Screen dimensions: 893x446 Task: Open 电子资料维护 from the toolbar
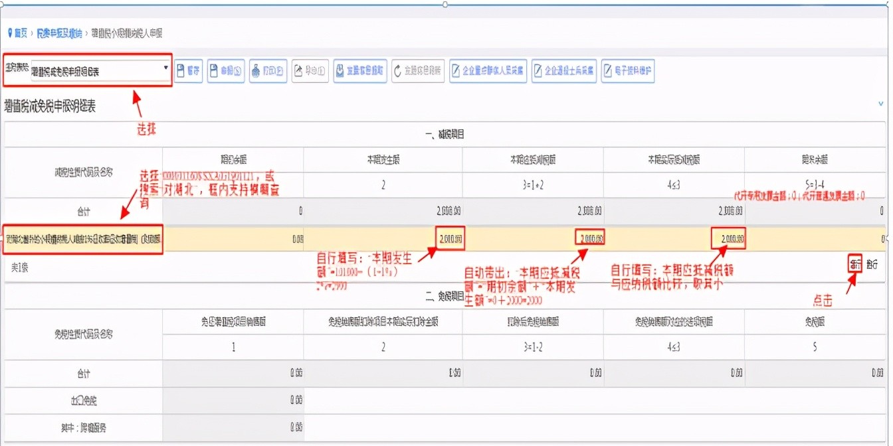tap(628, 71)
